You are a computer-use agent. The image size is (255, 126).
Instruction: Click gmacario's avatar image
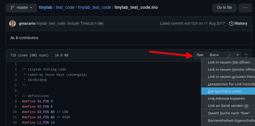12,24
